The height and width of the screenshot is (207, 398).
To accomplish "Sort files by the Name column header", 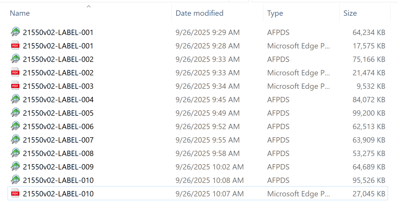I will click(x=20, y=13).
